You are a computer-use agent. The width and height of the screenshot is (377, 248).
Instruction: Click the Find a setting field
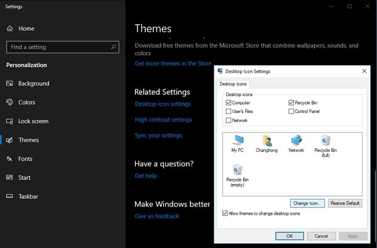click(x=63, y=47)
